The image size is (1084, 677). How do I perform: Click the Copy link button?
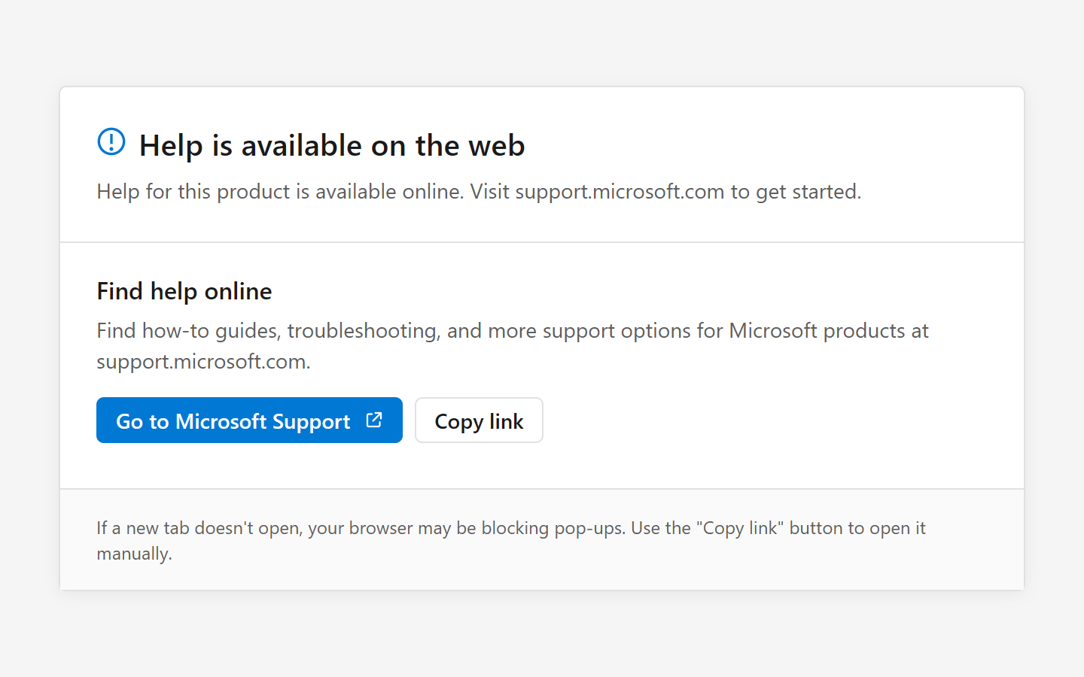point(479,420)
